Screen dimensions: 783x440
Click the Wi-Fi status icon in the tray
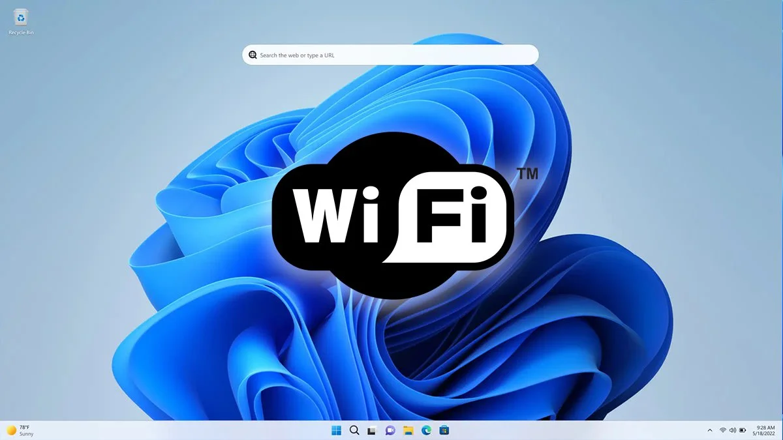(722, 430)
